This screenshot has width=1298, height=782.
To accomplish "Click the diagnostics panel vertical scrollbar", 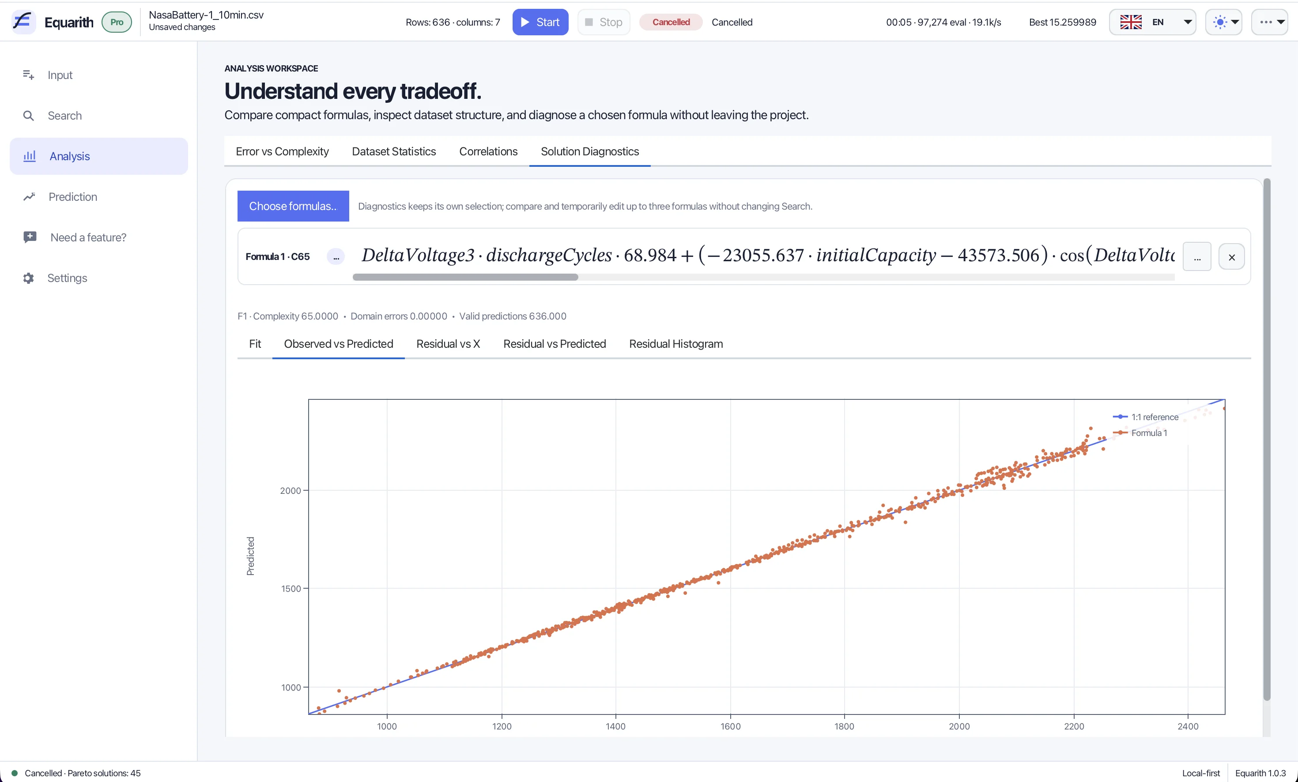I will pyautogui.click(x=1266, y=440).
